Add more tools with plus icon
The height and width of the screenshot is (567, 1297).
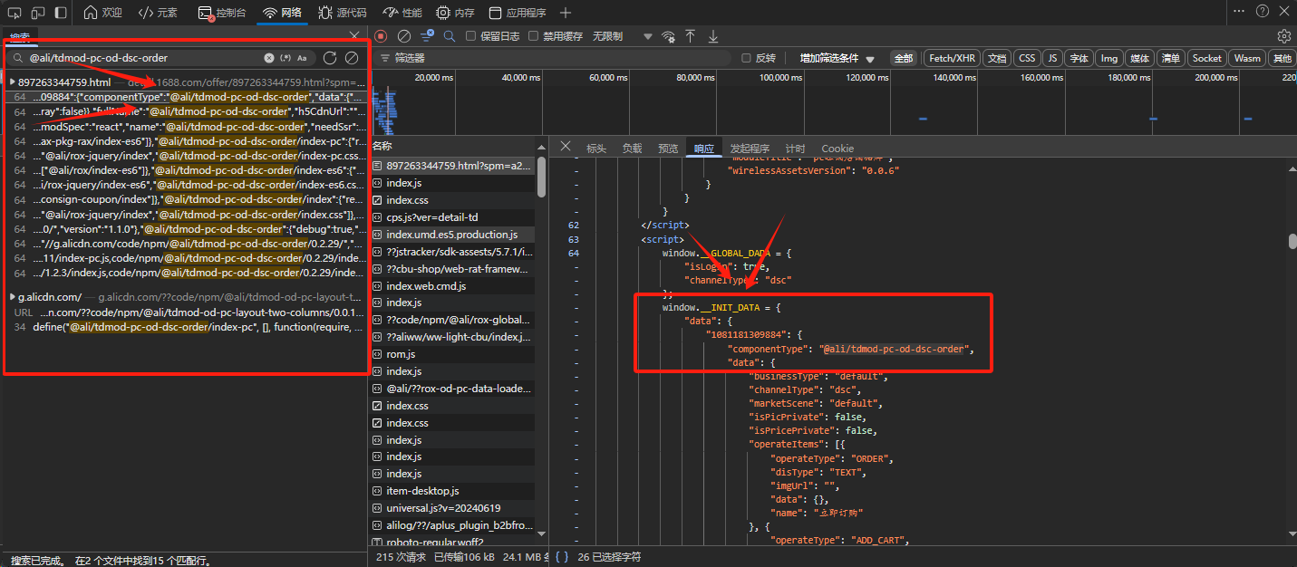pos(566,13)
